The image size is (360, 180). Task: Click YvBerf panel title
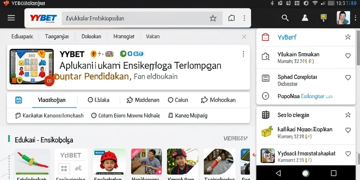click(x=287, y=37)
